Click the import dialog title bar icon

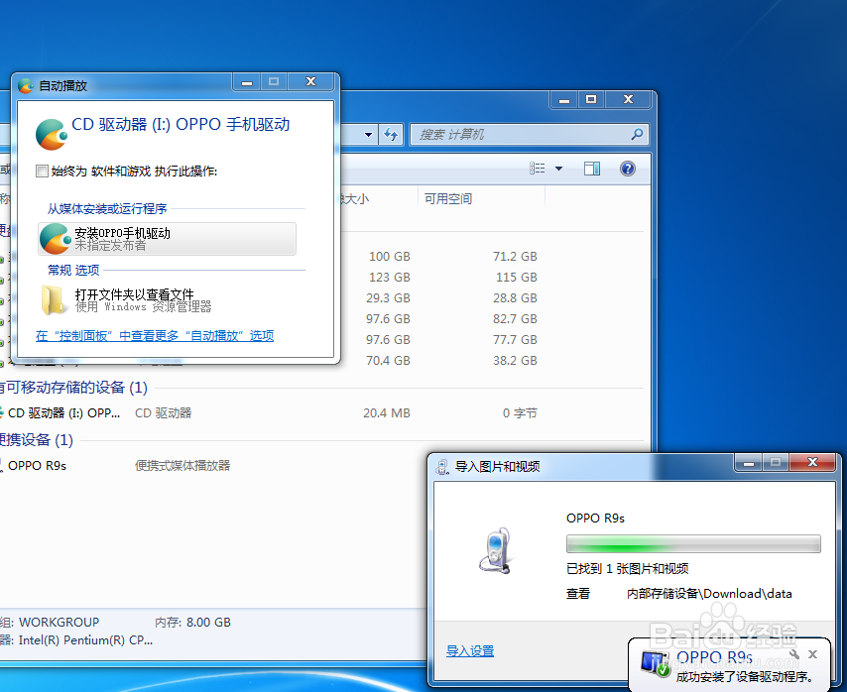pyautogui.click(x=442, y=467)
